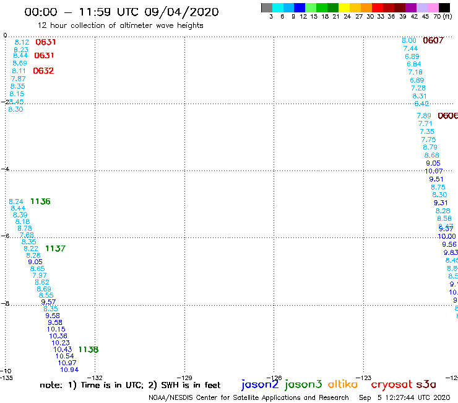Click the purple legend swatch
Viewport: 458px width, 403px height.
pyautogui.click(x=411, y=7)
